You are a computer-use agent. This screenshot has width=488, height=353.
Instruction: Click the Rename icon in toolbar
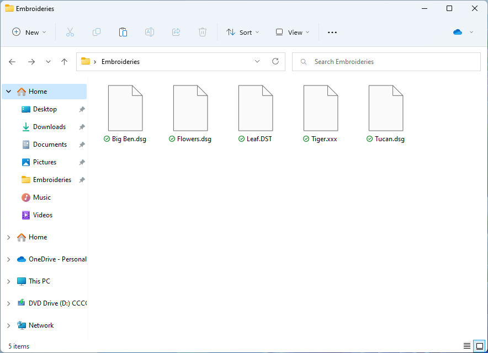tap(150, 32)
